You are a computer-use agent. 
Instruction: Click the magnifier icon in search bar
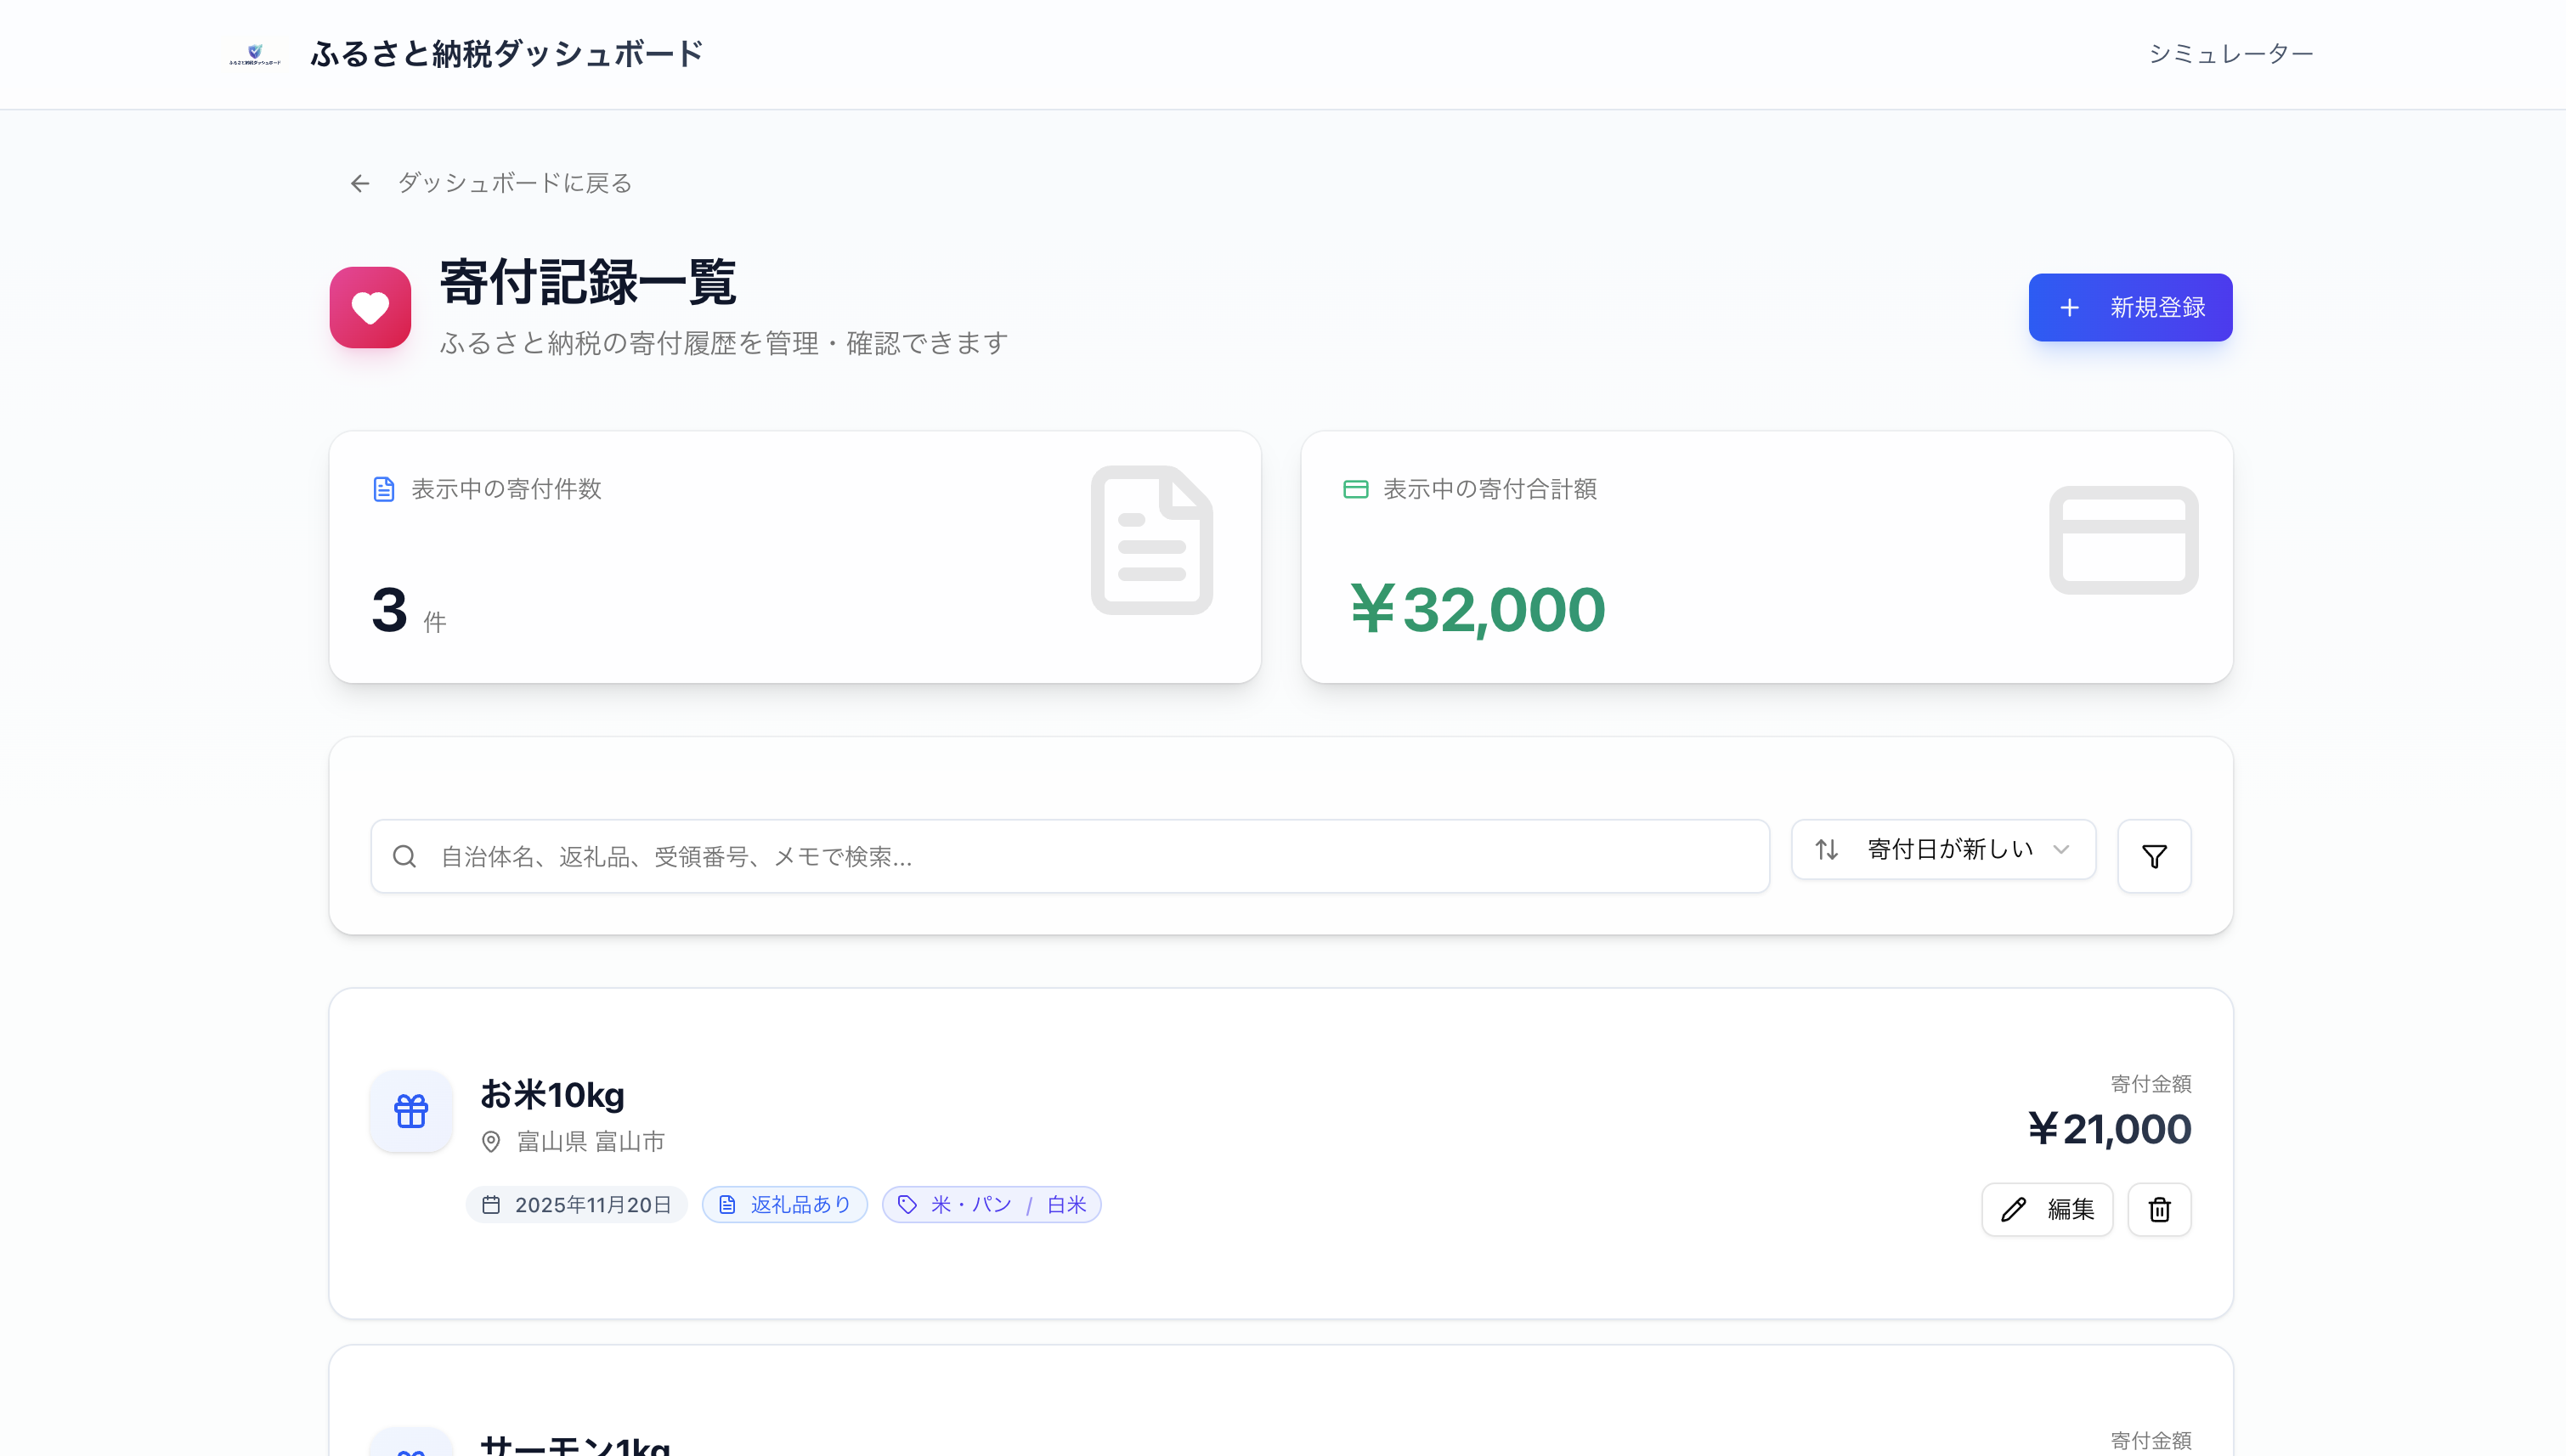click(404, 856)
